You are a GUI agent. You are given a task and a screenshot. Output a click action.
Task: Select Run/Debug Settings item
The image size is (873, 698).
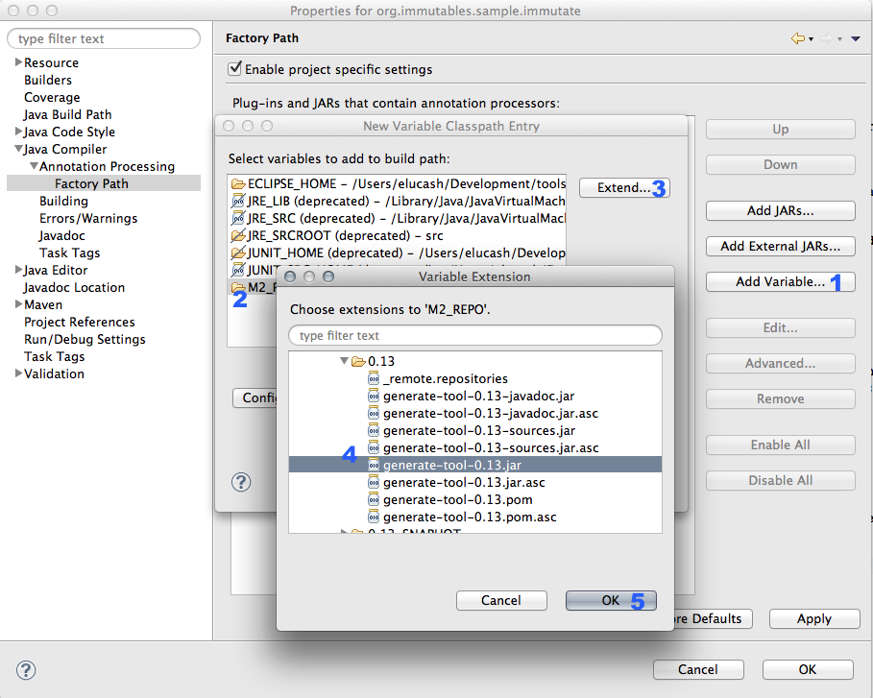pos(85,338)
